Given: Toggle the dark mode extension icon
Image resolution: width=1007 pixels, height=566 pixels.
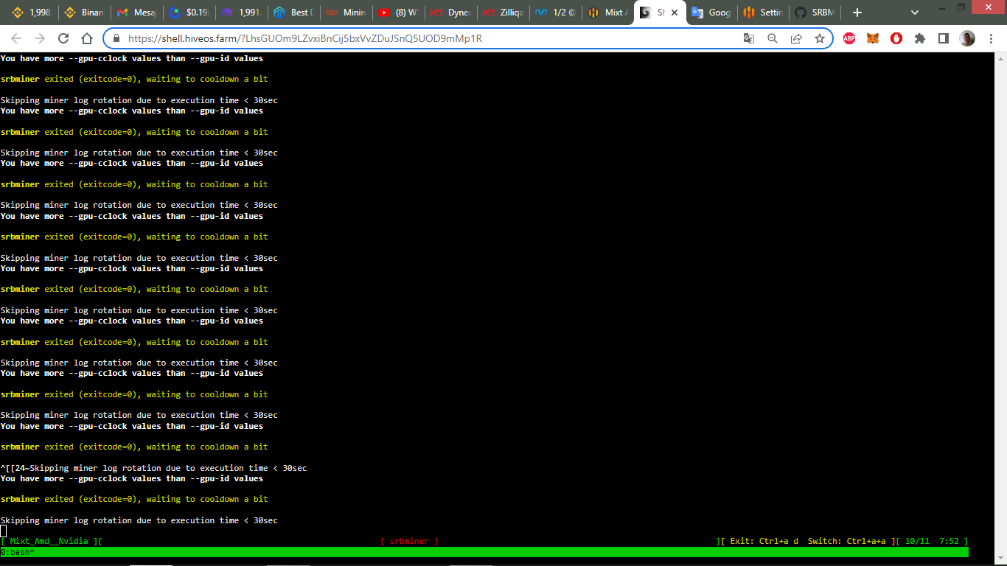Looking at the screenshot, I should (942, 39).
